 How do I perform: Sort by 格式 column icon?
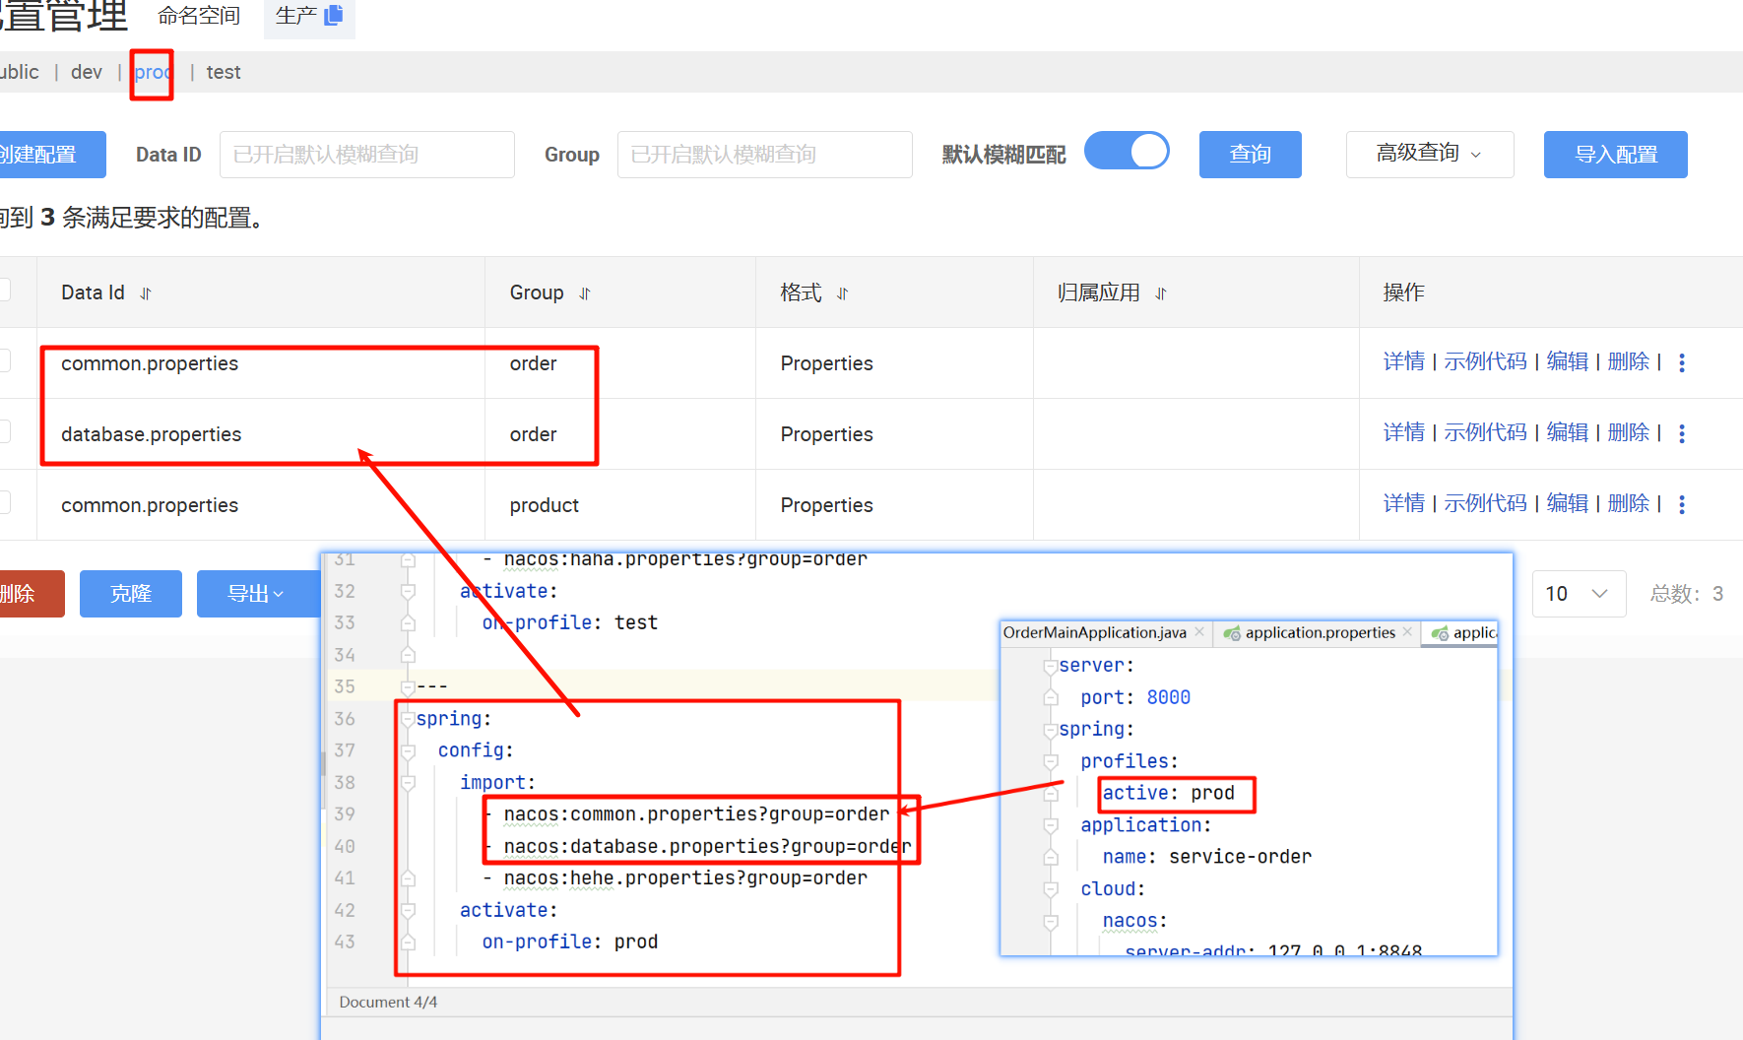pyautogui.click(x=843, y=293)
